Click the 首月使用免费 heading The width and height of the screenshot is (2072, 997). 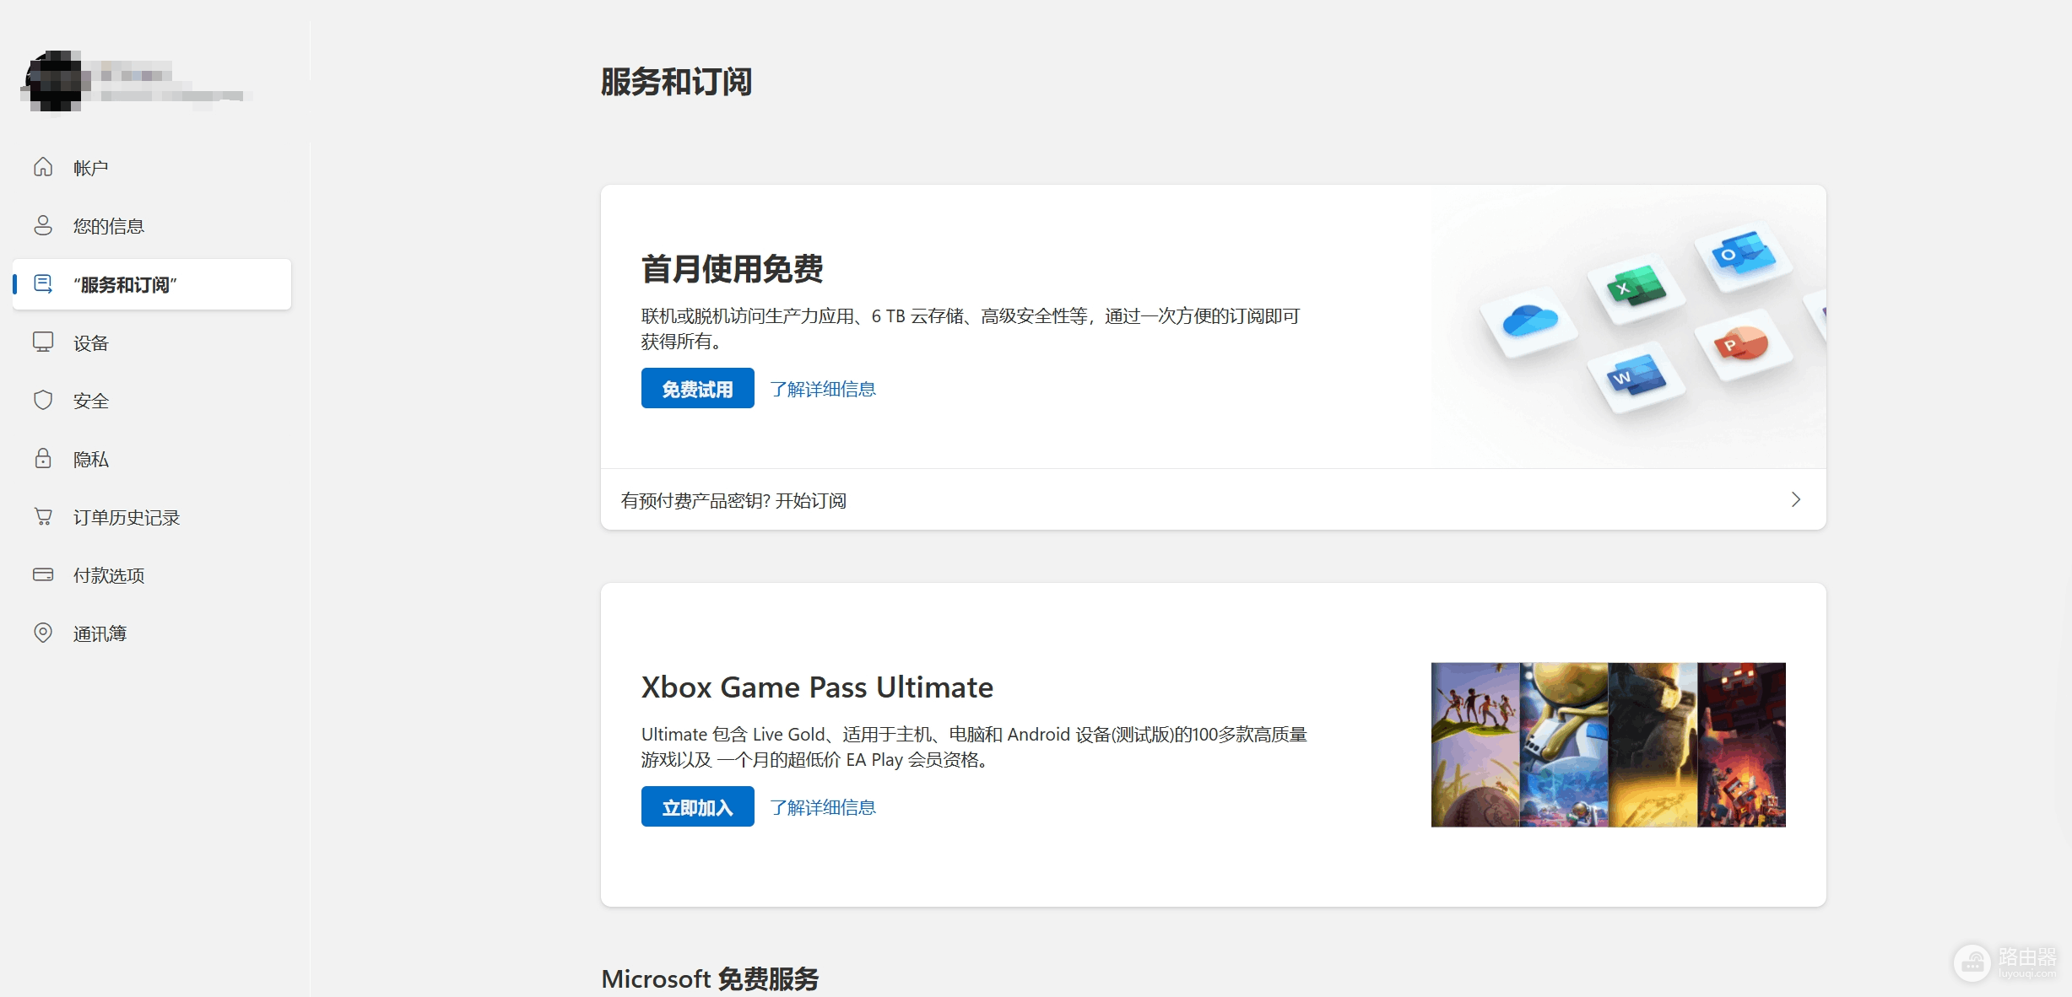click(732, 269)
